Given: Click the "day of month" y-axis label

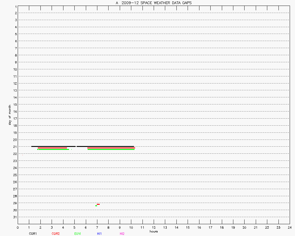Looking at the screenshot, I should (x=10, y=115).
